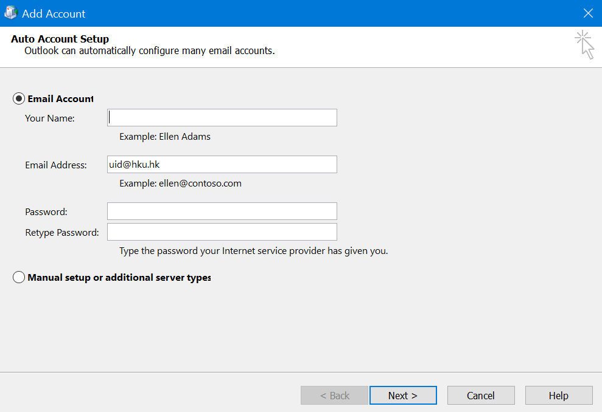Select the Email Account radio button
The image size is (602, 412).
click(19, 98)
